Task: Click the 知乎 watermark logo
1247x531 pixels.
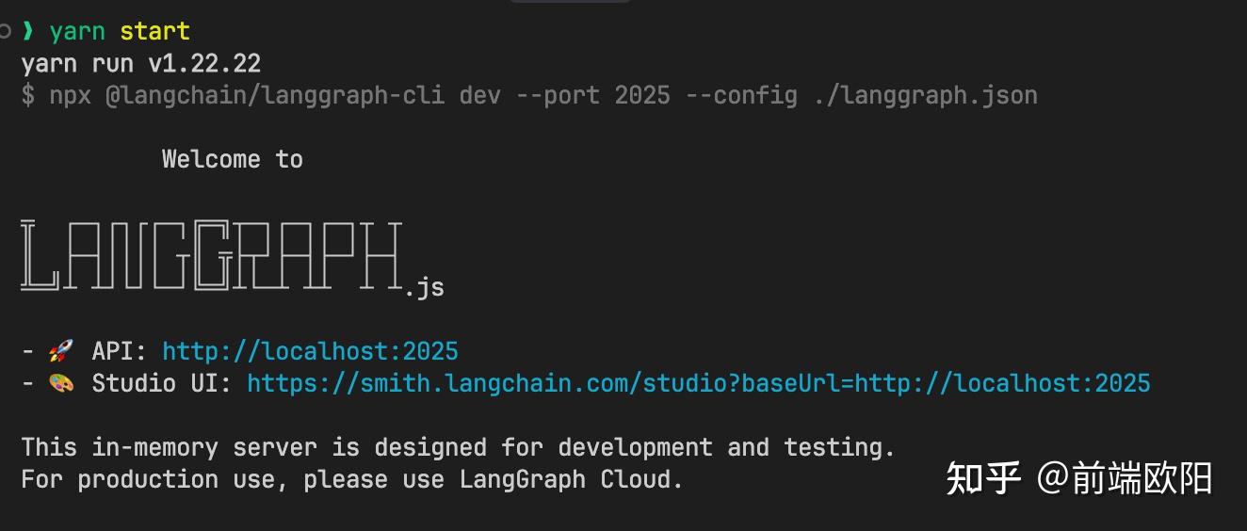Action: tap(982, 478)
